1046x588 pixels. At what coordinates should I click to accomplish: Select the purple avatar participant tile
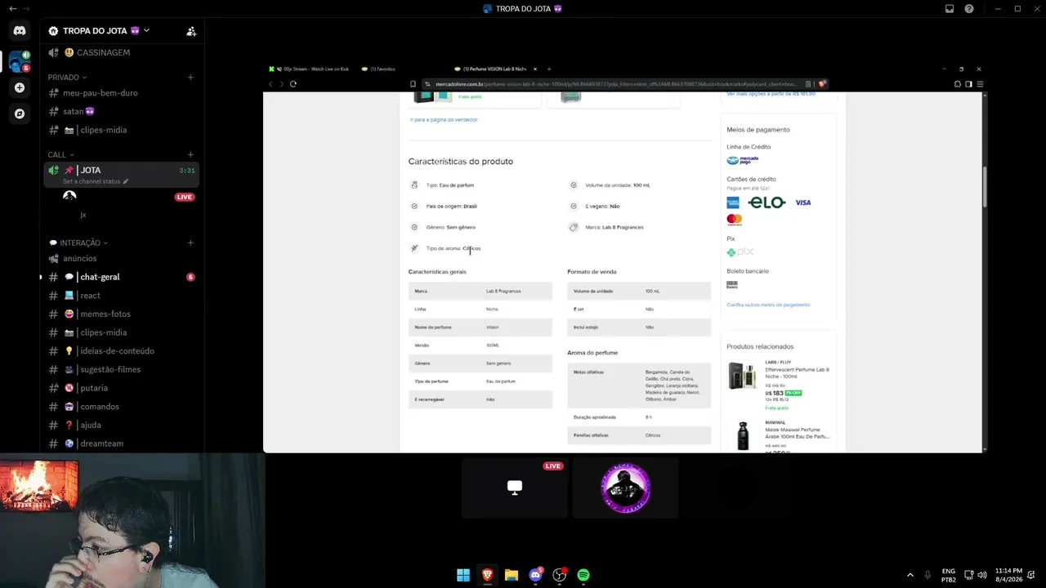tap(625, 488)
